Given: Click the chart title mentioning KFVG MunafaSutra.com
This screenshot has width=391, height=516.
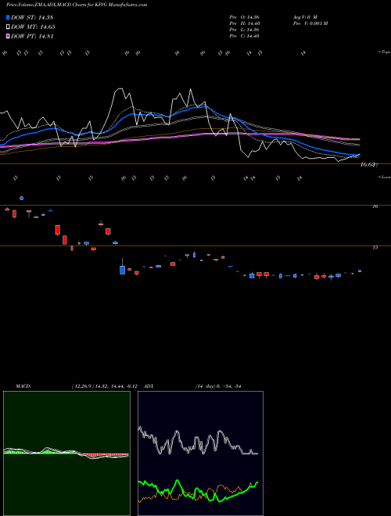Looking at the screenshot, I should [x=77, y=5].
